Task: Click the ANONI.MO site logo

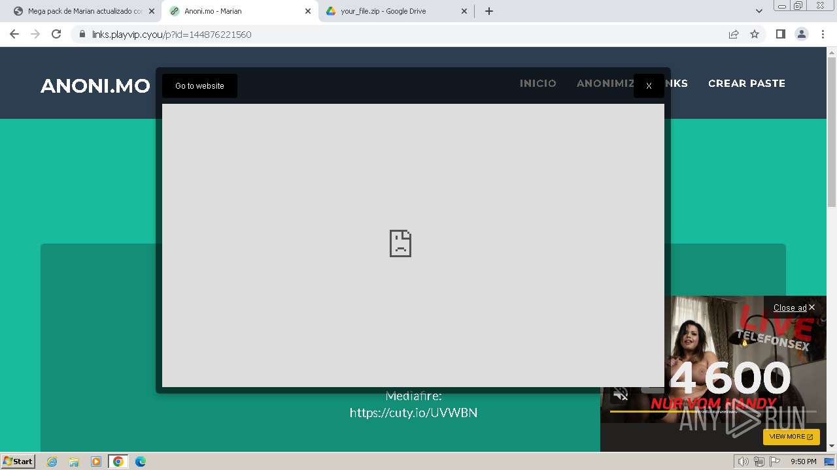Action: 95,86
